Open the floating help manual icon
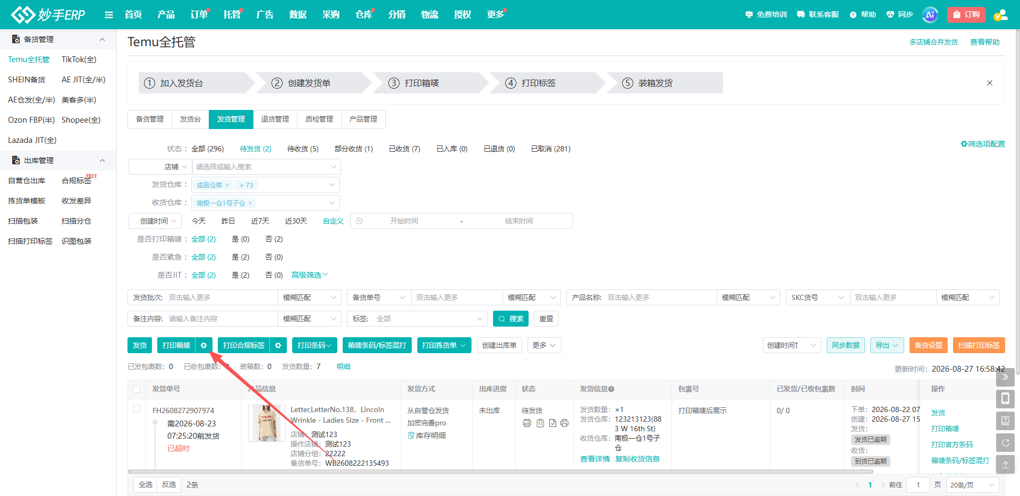 (1005, 421)
